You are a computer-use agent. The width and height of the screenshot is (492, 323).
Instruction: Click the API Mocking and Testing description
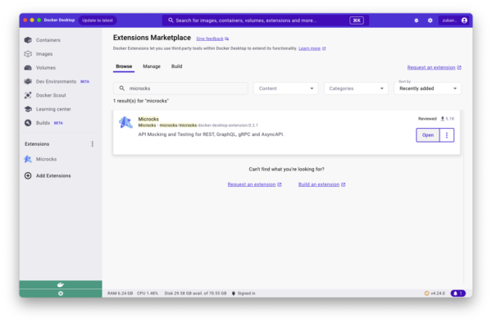[x=211, y=134]
